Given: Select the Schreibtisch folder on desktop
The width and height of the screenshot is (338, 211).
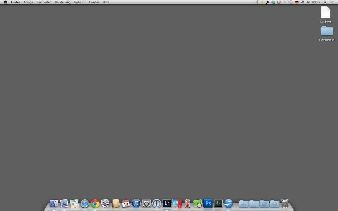Looking at the screenshot, I should coord(327,31).
